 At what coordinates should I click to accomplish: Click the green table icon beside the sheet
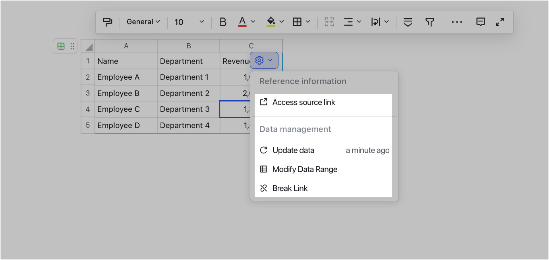61,46
